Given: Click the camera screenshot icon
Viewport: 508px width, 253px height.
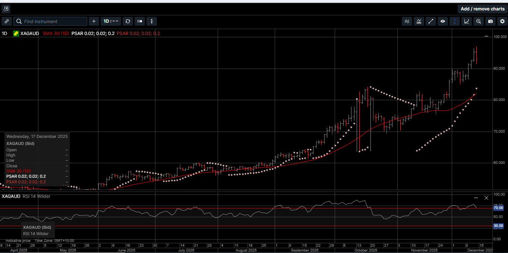Looking at the screenshot, I should tap(490, 21).
